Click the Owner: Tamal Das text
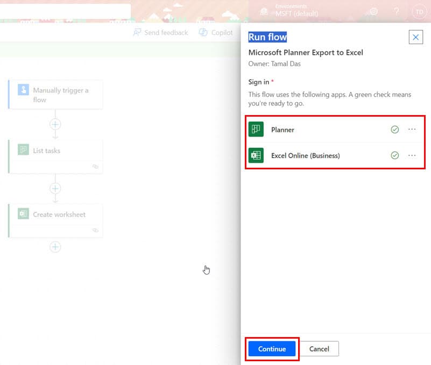This screenshot has width=431, height=365. point(274,64)
